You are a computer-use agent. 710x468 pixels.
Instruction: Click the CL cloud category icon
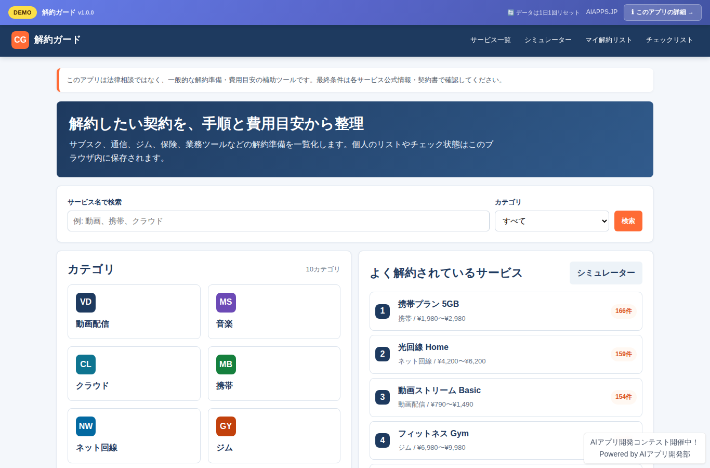86,365
